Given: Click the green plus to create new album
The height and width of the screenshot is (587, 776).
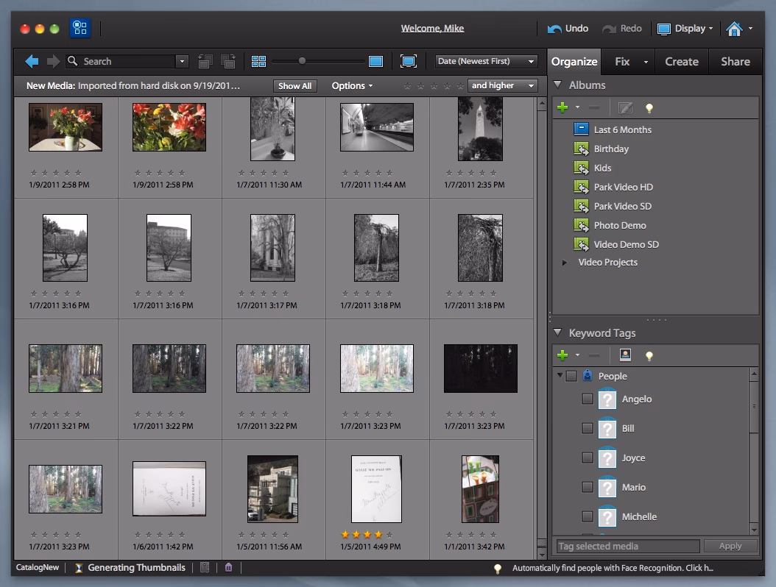Looking at the screenshot, I should point(562,107).
